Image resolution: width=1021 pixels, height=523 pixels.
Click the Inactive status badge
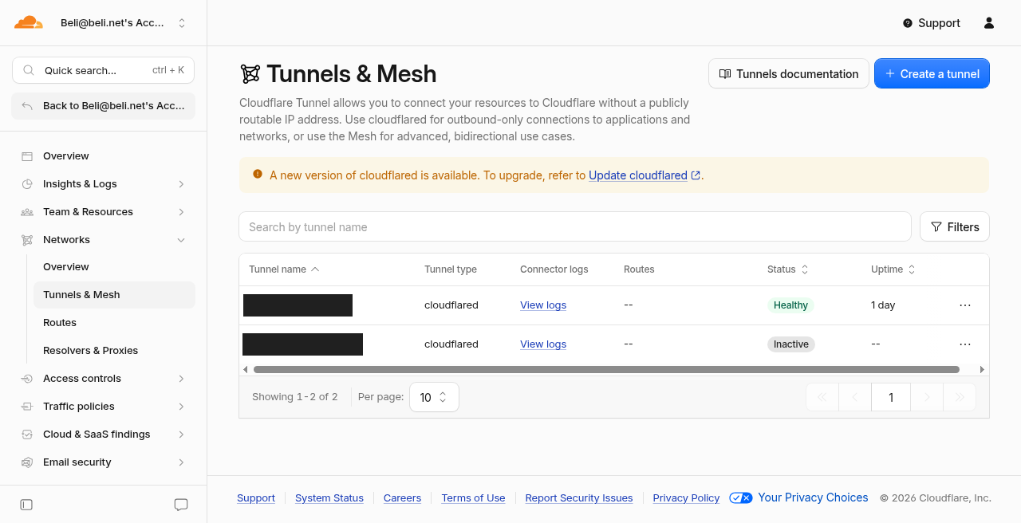pyautogui.click(x=791, y=344)
